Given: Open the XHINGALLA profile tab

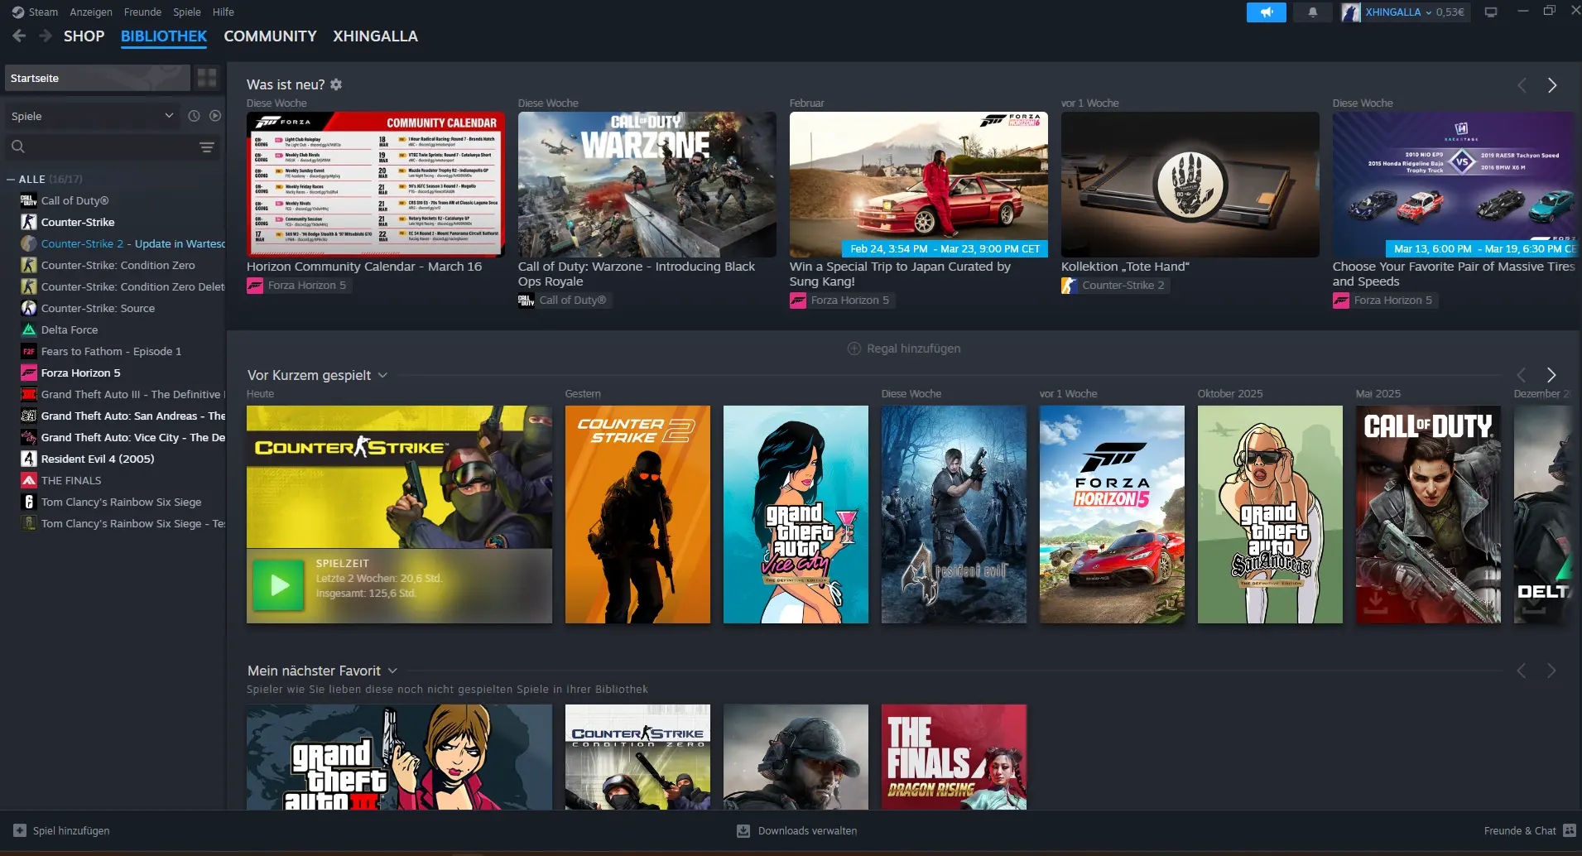Looking at the screenshot, I should (375, 36).
